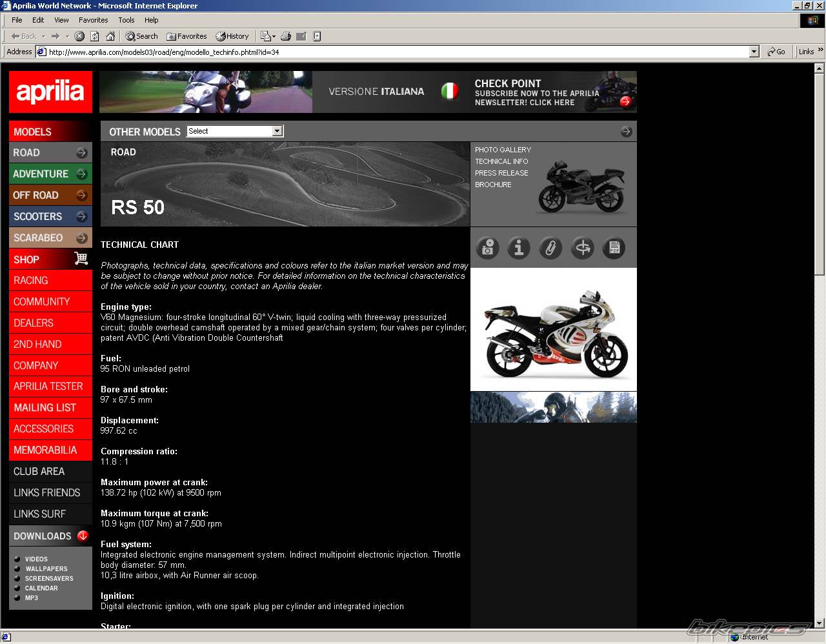Open the Forward button history dropdown arrow
Screen dimensions: 826x644
click(67, 36)
